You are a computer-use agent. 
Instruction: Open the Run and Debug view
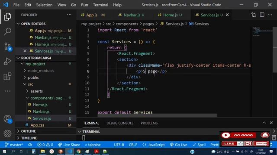click(x=7, y=61)
